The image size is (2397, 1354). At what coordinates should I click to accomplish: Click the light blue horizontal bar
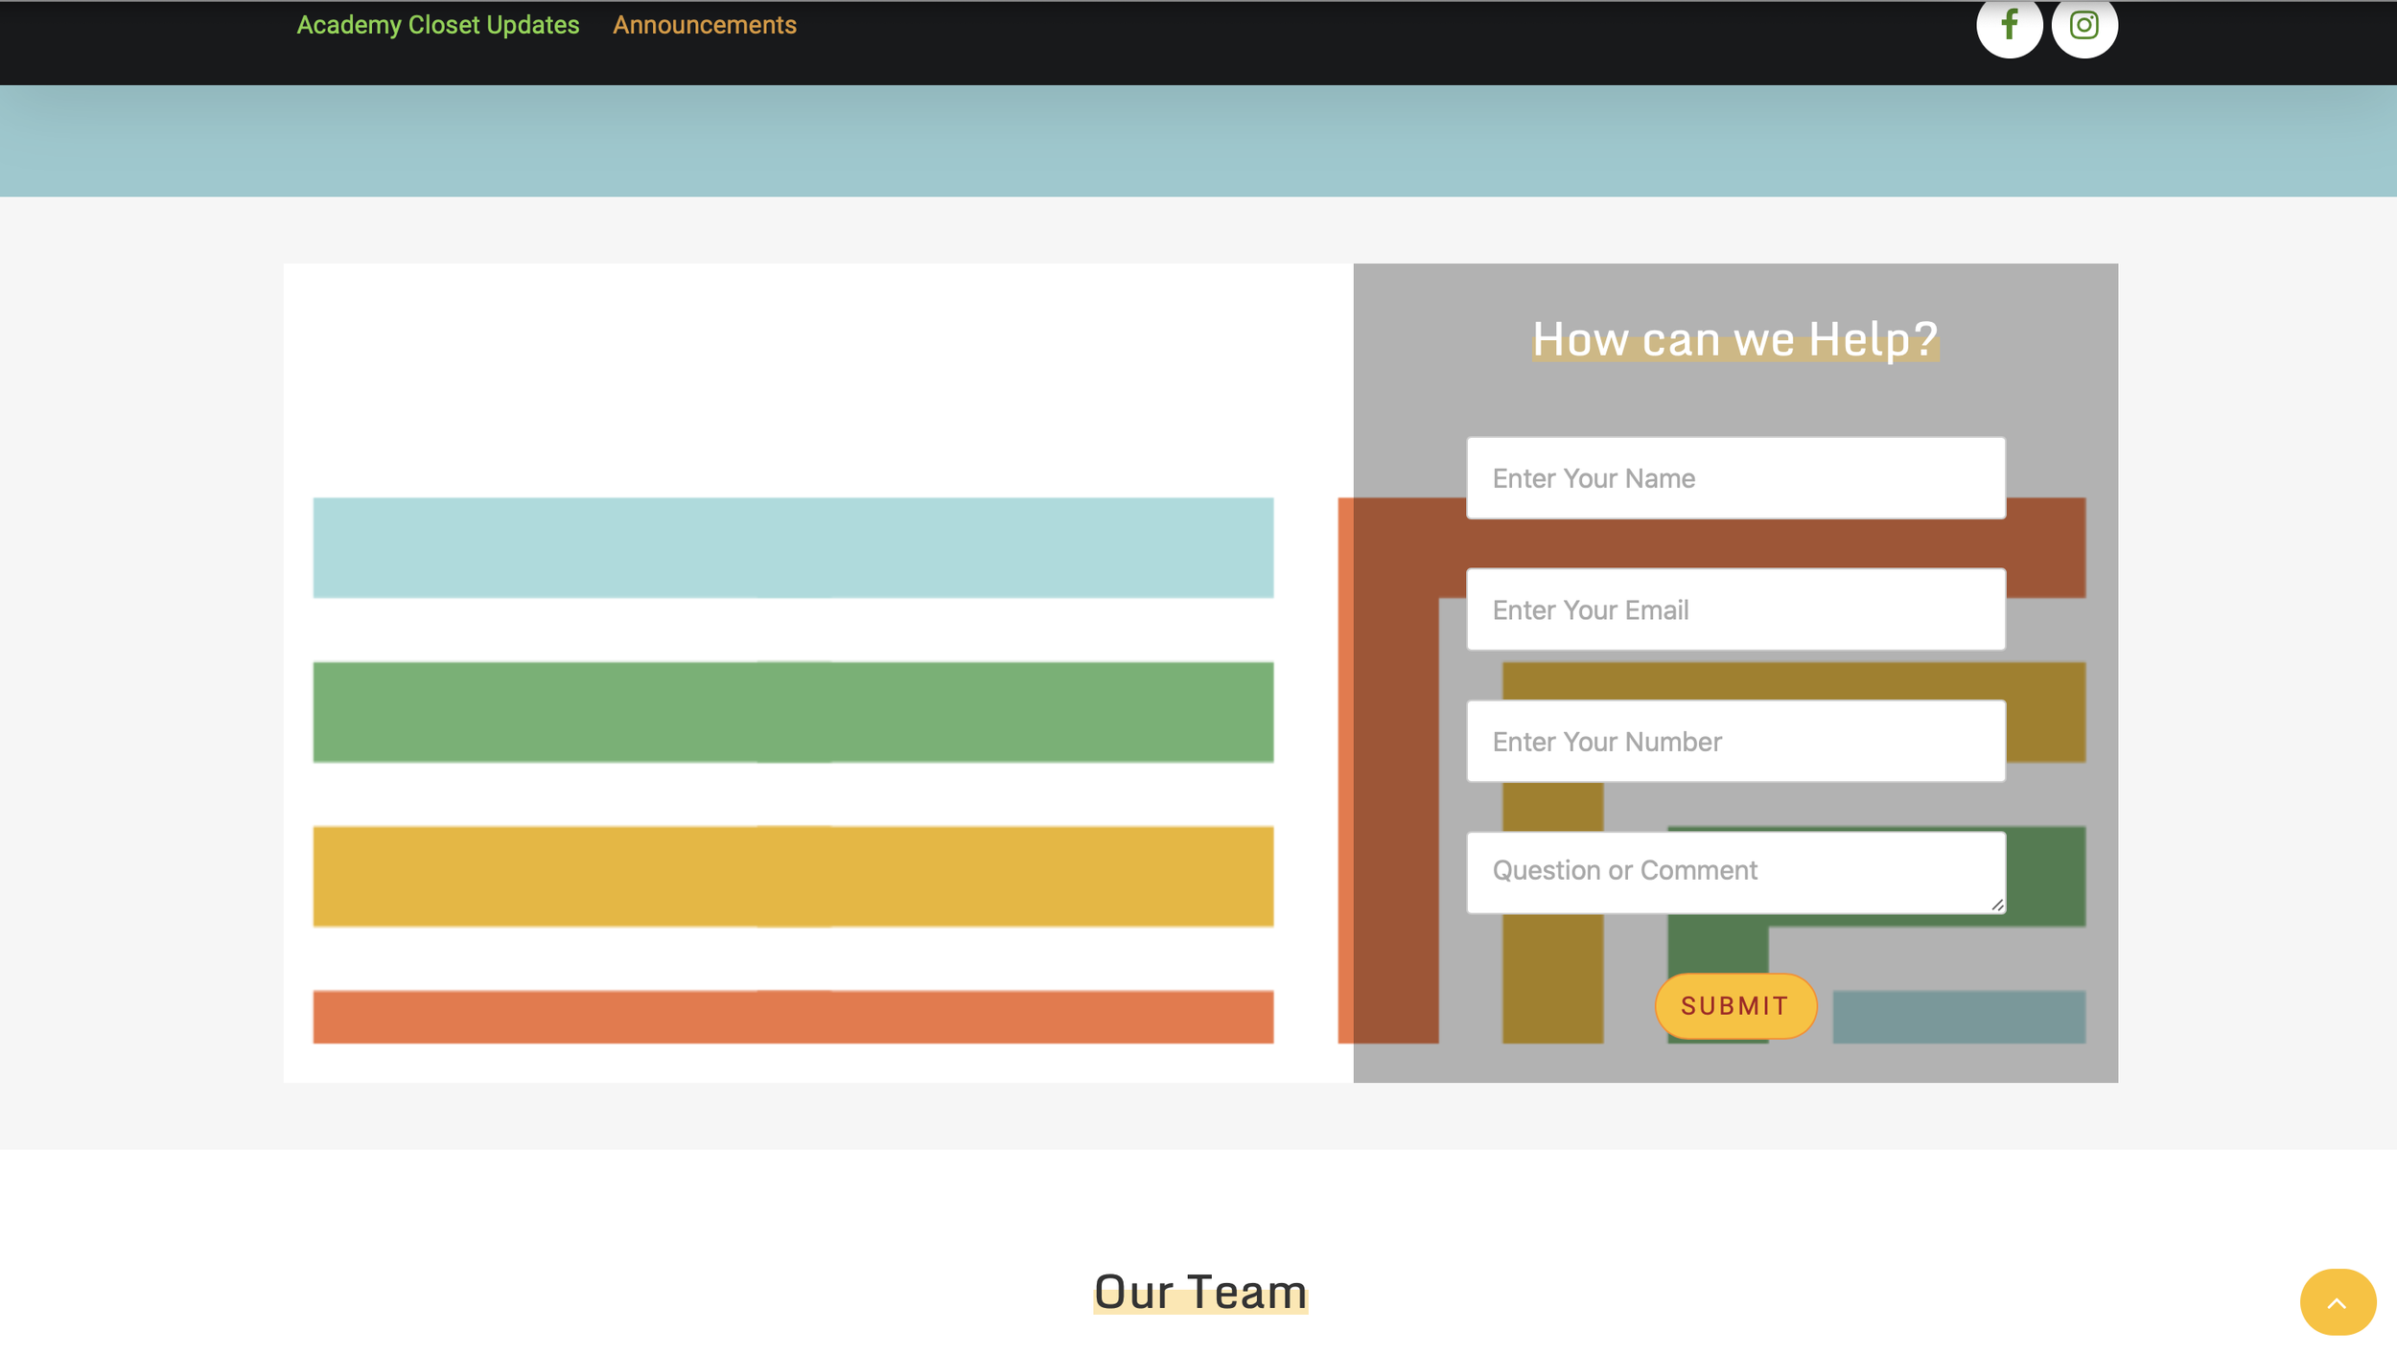pyautogui.click(x=792, y=547)
